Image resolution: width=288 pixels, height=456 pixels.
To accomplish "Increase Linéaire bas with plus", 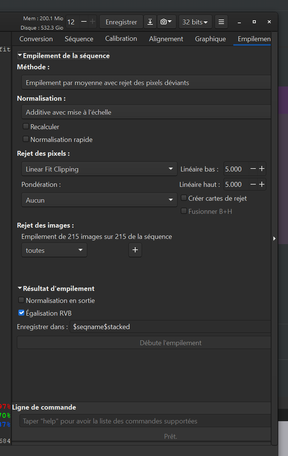I will 262,169.
